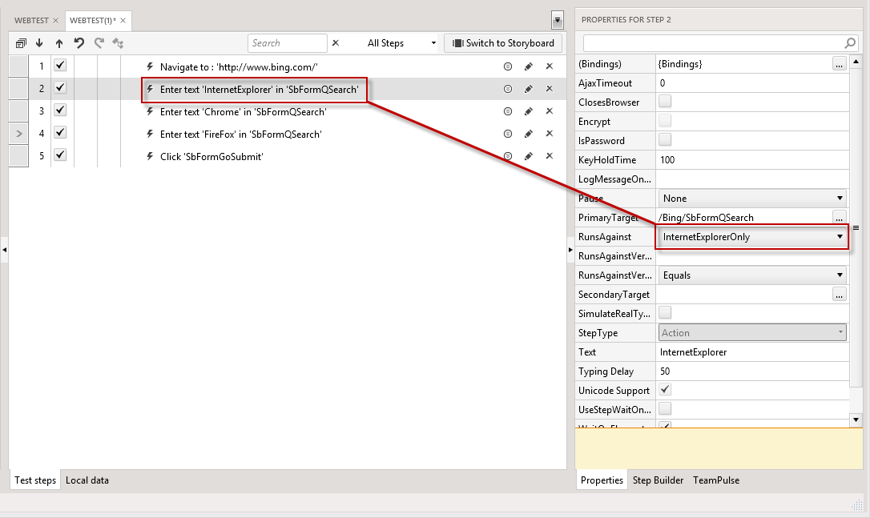The width and height of the screenshot is (870, 518).
Task: Move the selected step up
Action: [x=59, y=43]
